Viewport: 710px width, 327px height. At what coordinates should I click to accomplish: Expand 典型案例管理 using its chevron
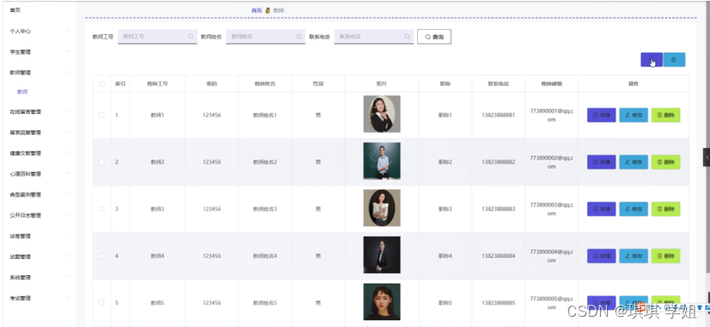pos(66,194)
